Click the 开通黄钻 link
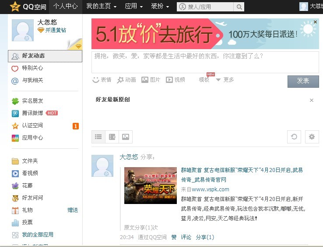The height and width of the screenshot is (247, 323). pyautogui.click(x=56, y=30)
